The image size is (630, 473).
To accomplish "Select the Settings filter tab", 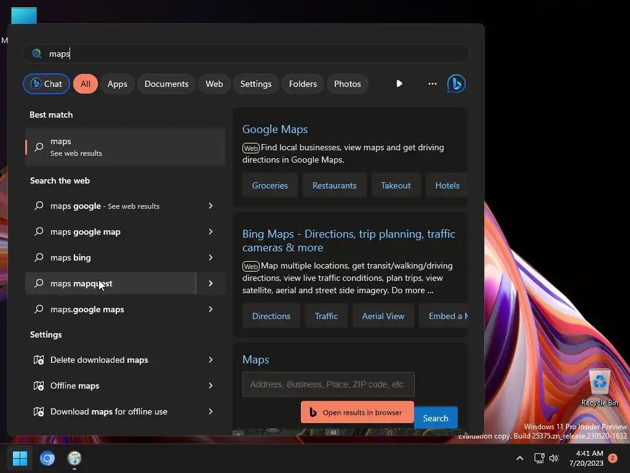I will coord(256,84).
